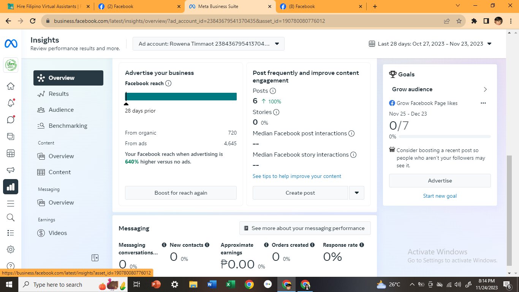Show info for Response rate
Viewport: 519px width, 292px height.
pyautogui.click(x=362, y=245)
